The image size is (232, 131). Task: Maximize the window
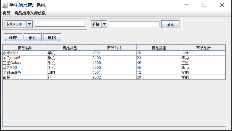point(204,5)
